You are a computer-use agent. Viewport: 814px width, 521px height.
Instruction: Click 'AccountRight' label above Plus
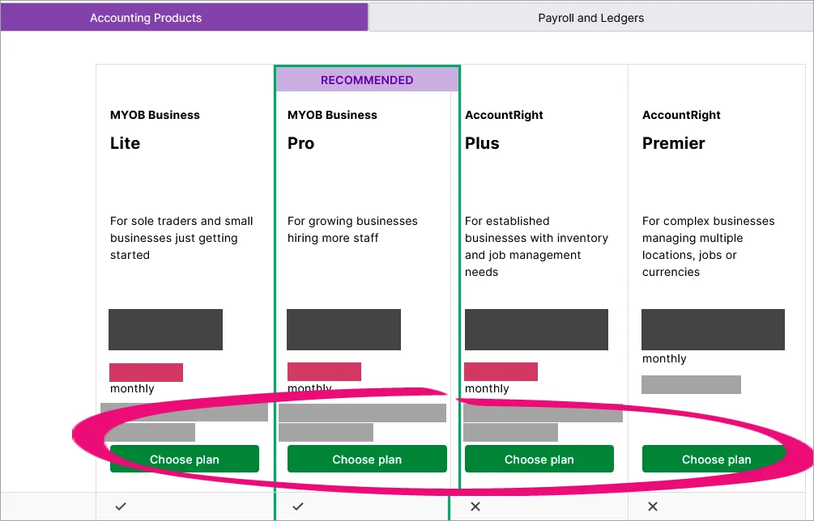[504, 115]
